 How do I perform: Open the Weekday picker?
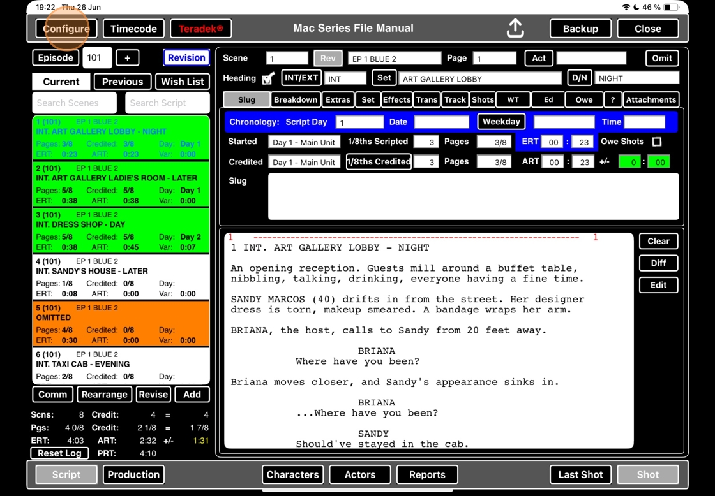coord(500,122)
